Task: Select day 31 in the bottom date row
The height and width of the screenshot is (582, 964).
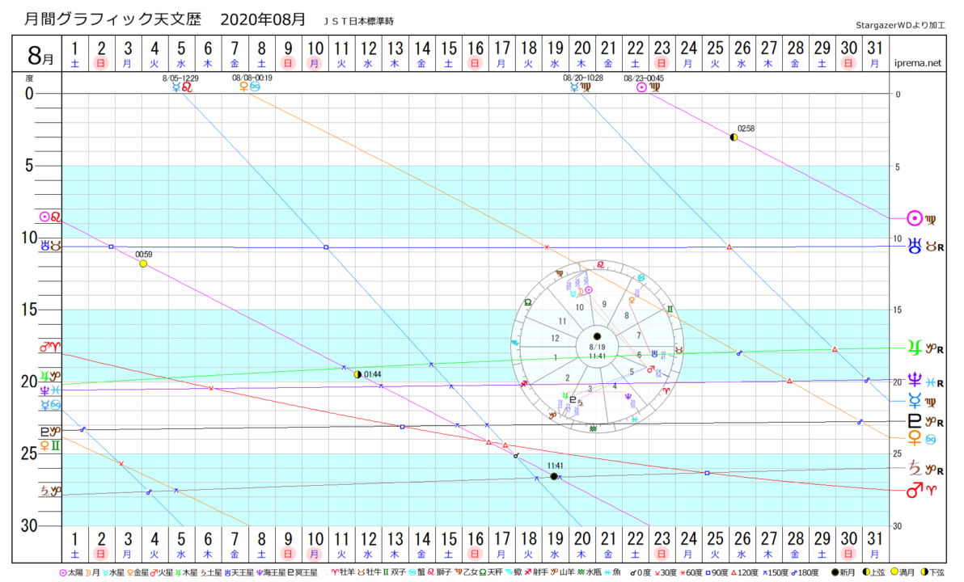Action: tap(874, 545)
